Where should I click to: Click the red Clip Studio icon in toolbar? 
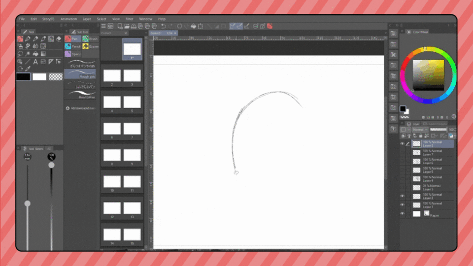(x=270, y=26)
